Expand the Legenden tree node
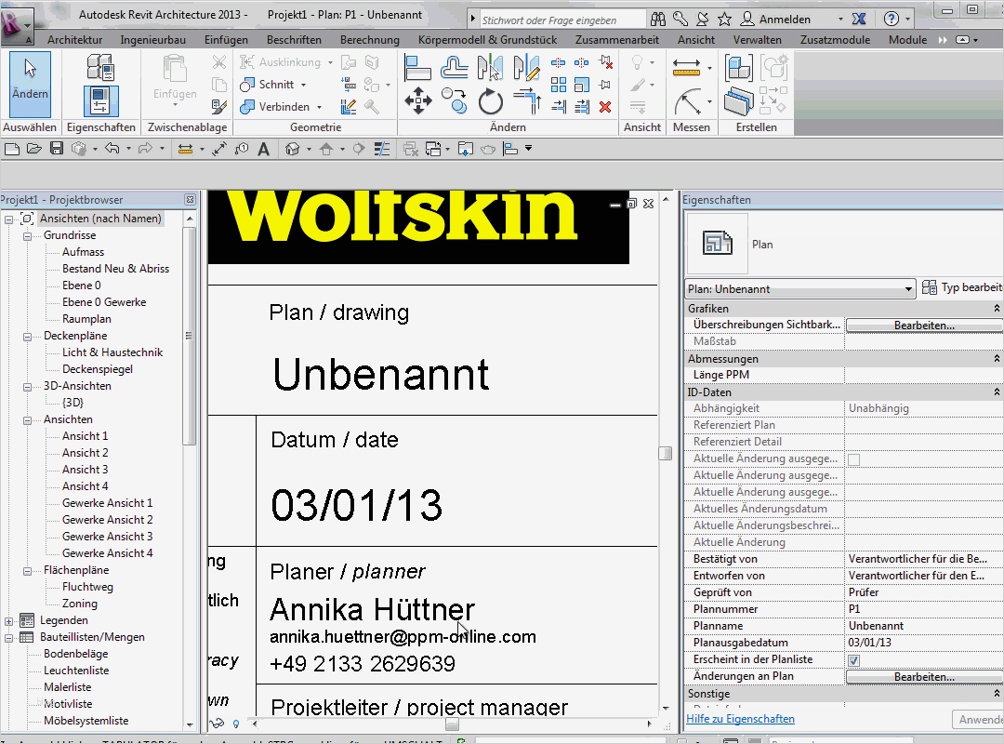1004x744 pixels. [x=9, y=621]
